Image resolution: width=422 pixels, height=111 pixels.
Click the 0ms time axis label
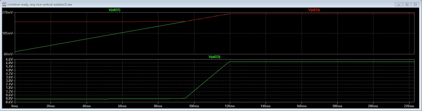point(15,106)
